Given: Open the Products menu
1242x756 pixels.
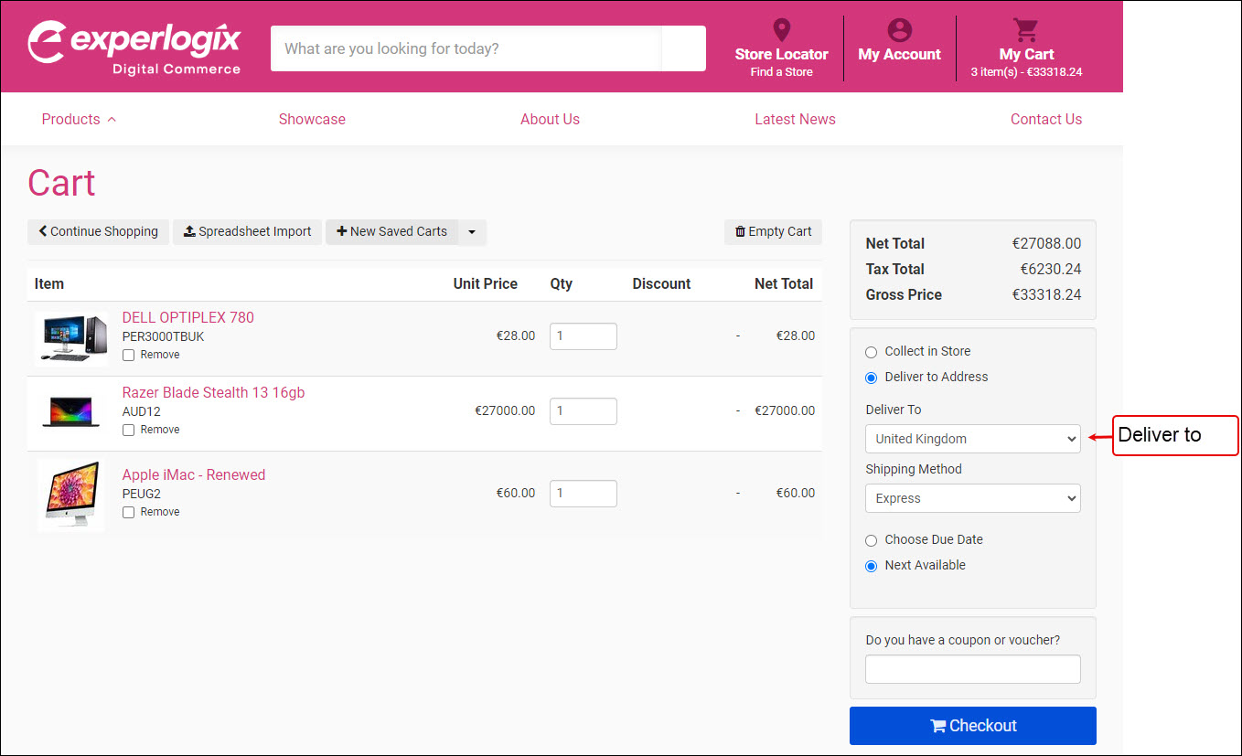Looking at the screenshot, I should pos(79,119).
